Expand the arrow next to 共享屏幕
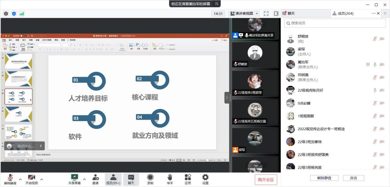This screenshot has height=187, width=390. (84, 179)
